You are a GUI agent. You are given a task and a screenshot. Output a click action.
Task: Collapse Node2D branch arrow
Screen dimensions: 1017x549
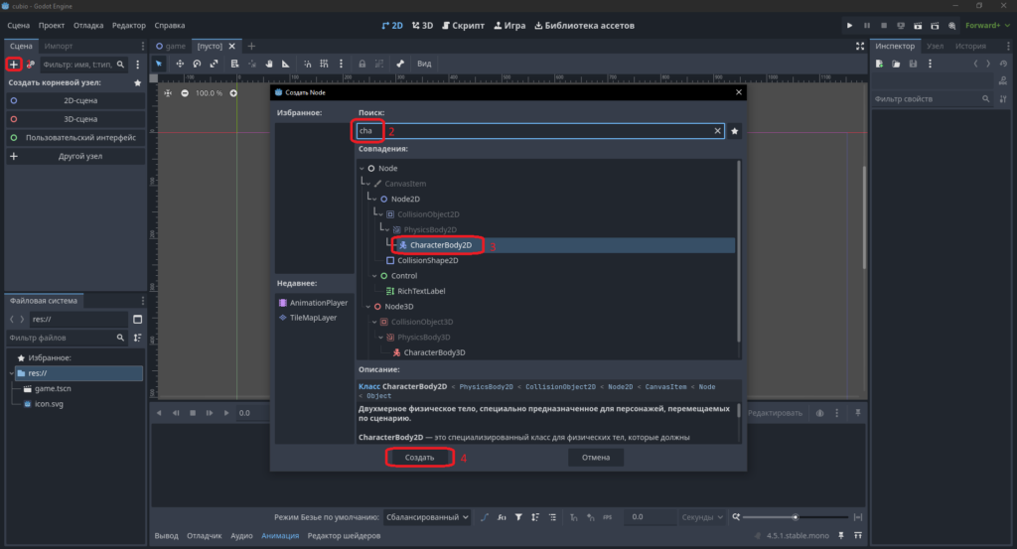374,199
